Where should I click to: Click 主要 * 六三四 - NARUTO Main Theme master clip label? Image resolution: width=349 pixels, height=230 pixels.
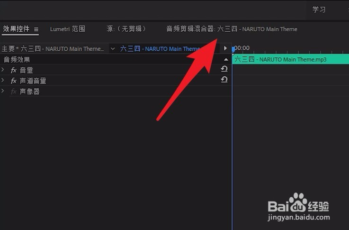[53, 48]
